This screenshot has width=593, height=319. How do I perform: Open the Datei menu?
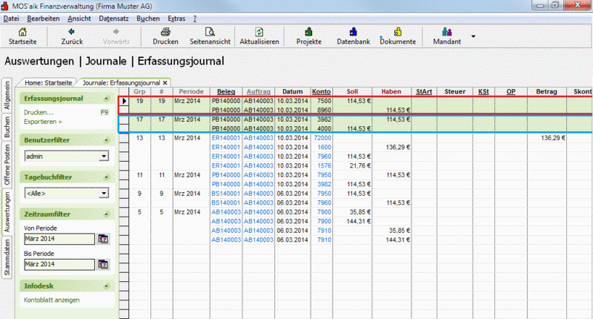pyautogui.click(x=11, y=19)
